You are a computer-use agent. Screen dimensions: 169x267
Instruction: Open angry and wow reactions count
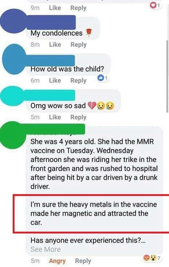152,258
